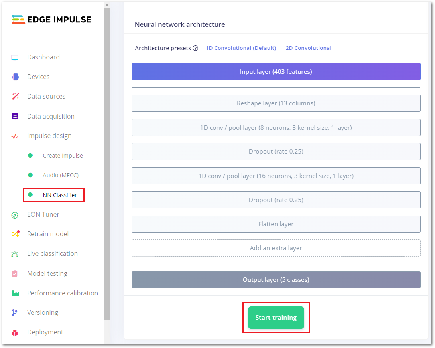Click the Dashboard monitor icon

(x=15, y=57)
